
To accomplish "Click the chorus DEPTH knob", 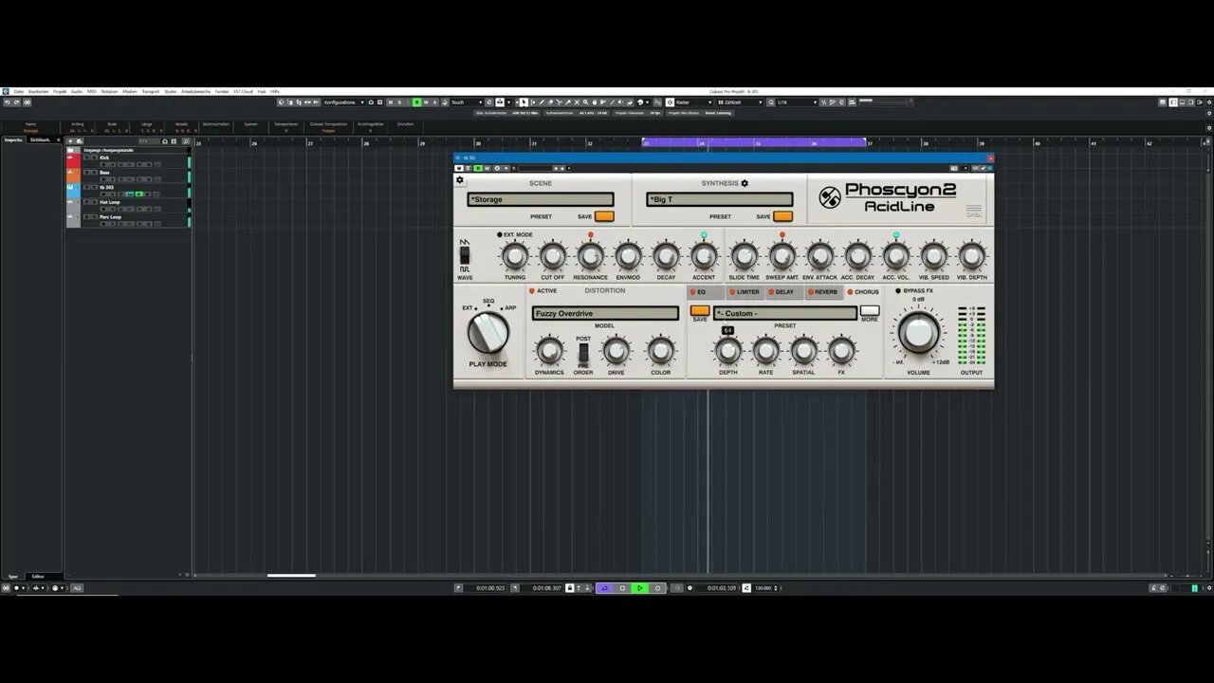I will click(x=727, y=351).
